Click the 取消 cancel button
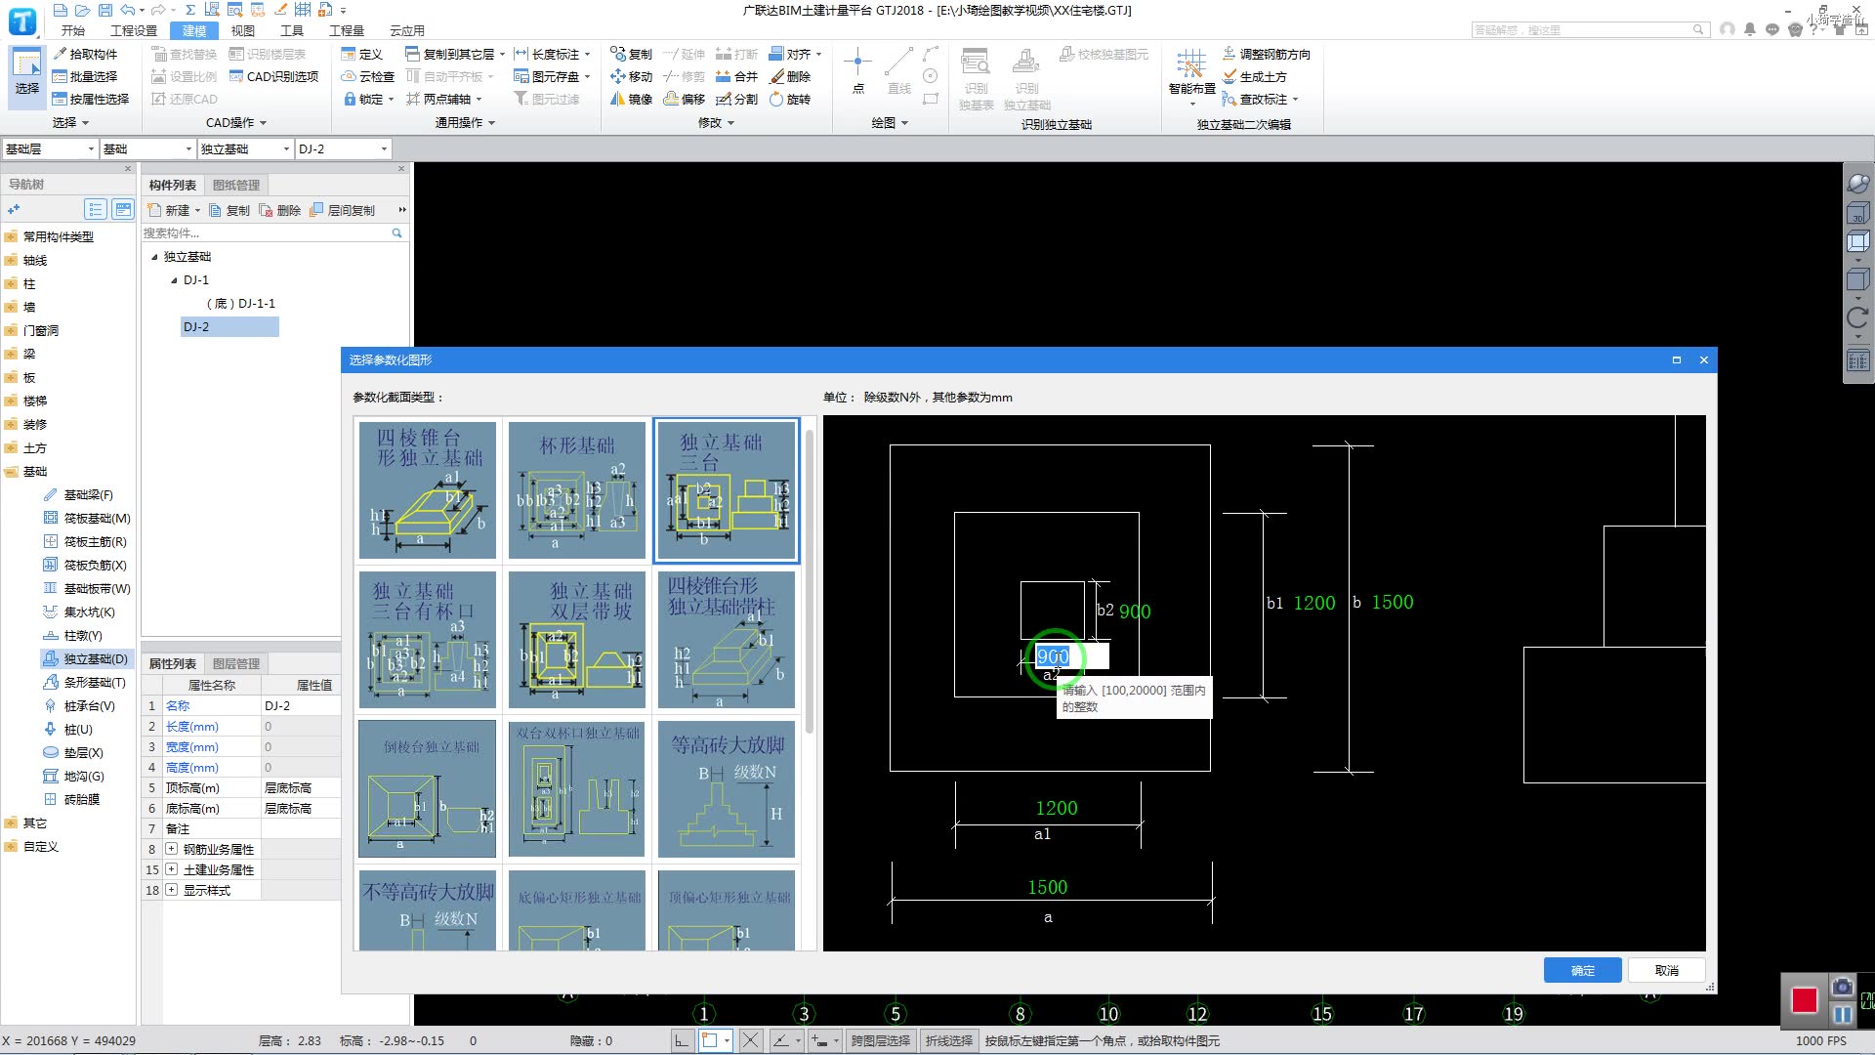Viewport: 1875px width, 1055px height. (1666, 970)
